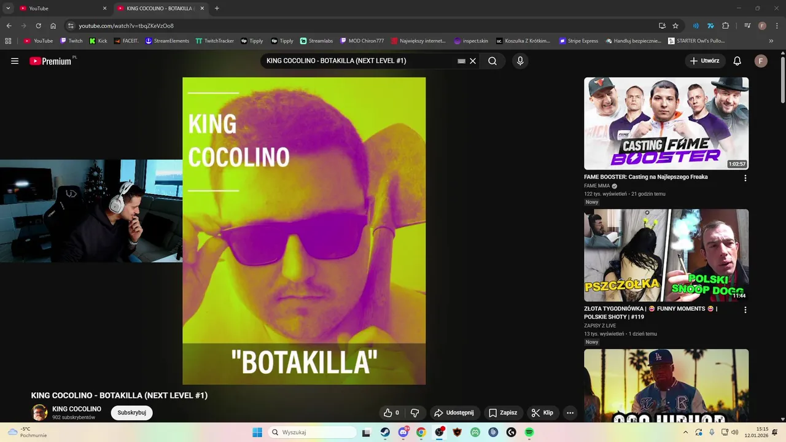
Task: Open Streamlabs bookmark
Action: (316, 41)
